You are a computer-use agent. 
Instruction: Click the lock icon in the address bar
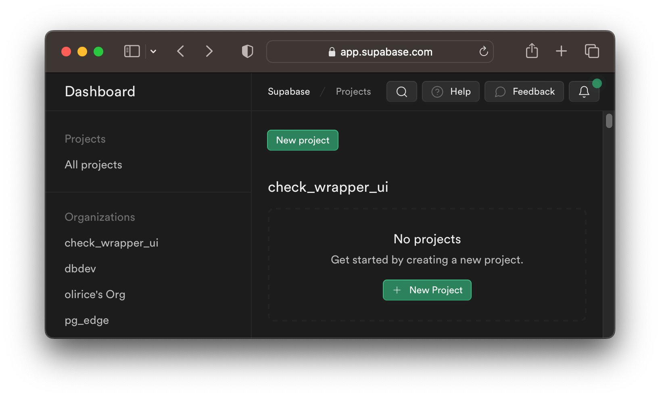tap(332, 52)
